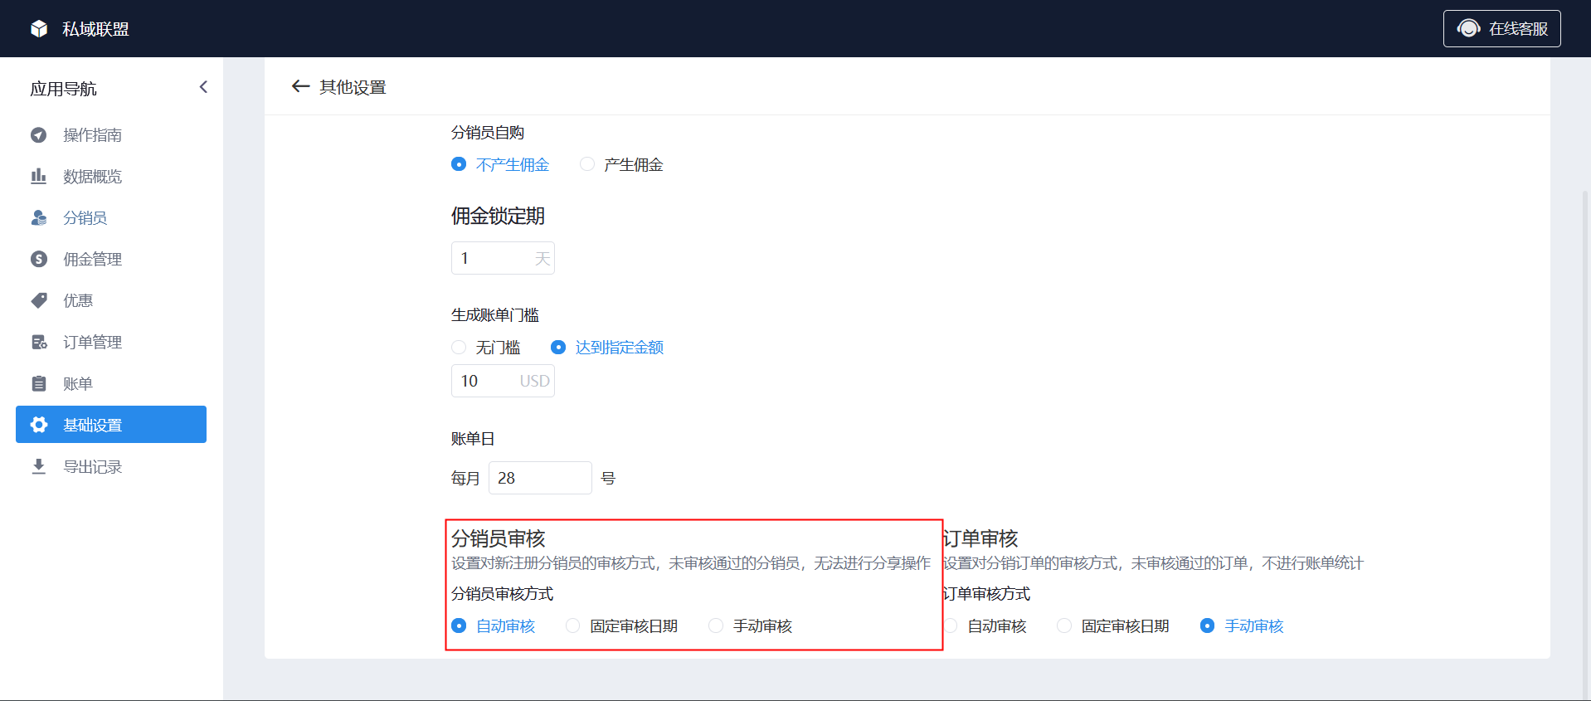This screenshot has height=701, width=1591.
Task: Click the 订单管理 order icon
Action: [x=39, y=342]
